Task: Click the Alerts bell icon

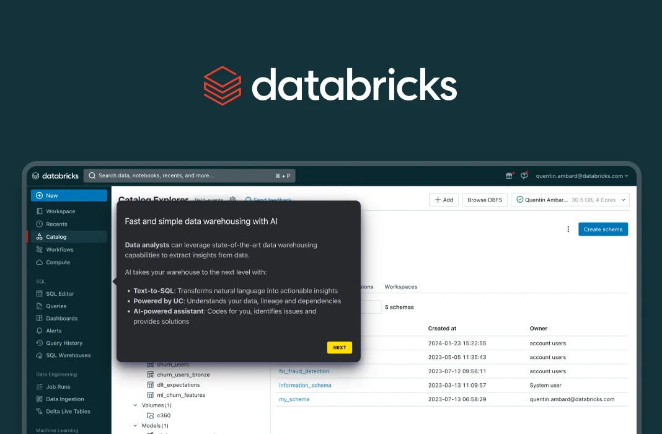Action: 39,330
